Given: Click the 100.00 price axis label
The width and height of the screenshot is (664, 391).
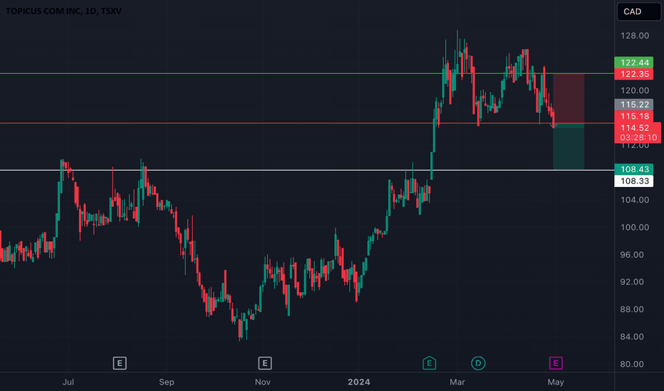Looking at the screenshot, I should (634, 227).
